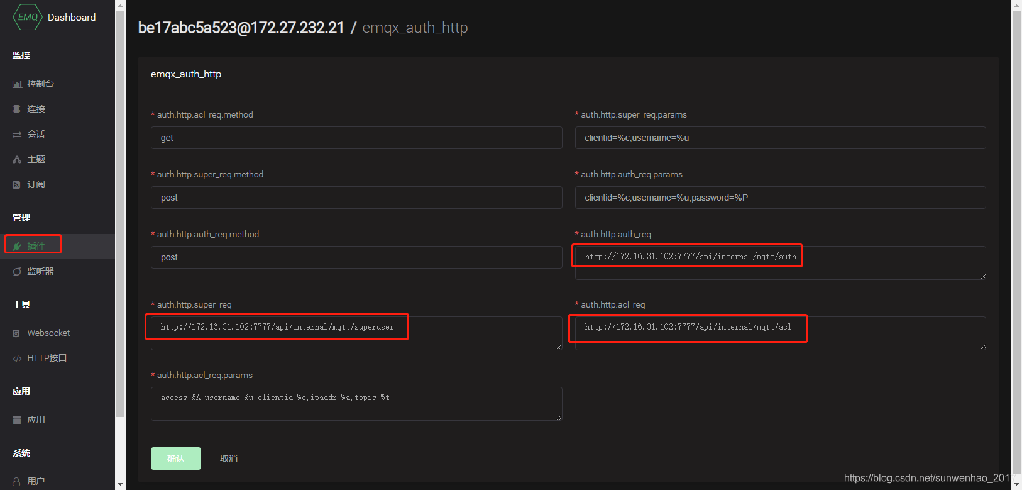Click the 会话 arrows icon

click(17, 135)
